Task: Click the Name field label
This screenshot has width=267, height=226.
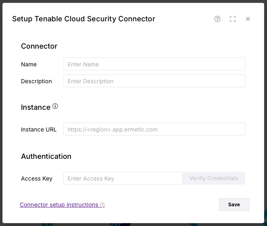Action: click(29, 64)
